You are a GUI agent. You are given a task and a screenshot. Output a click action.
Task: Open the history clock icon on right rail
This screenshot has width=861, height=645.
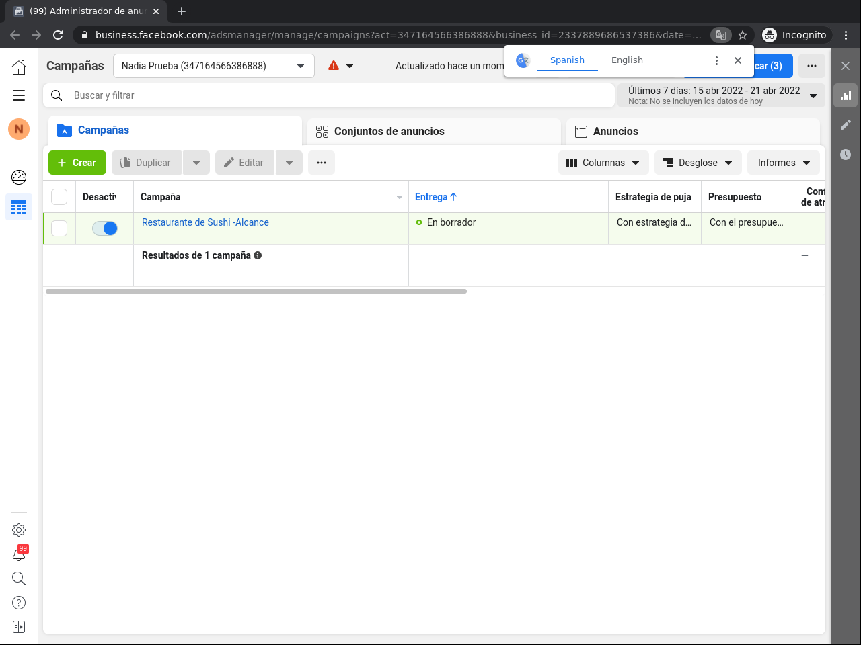coord(846,155)
